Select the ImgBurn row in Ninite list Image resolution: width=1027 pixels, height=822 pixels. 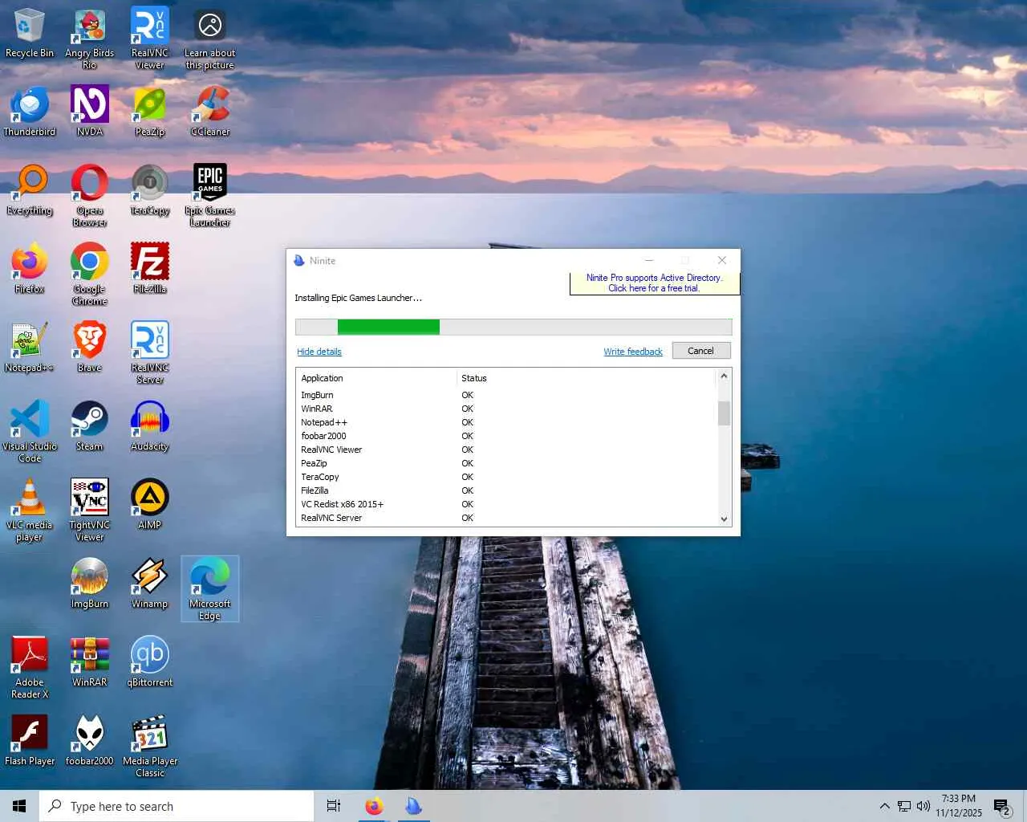pos(505,395)
